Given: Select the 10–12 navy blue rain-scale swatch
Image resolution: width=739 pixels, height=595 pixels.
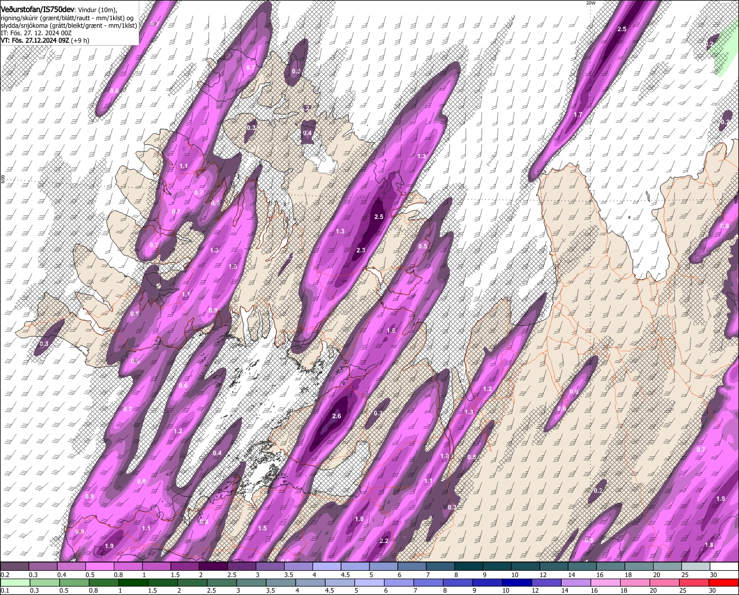Looking at the screenshot, I should (517, 582).
